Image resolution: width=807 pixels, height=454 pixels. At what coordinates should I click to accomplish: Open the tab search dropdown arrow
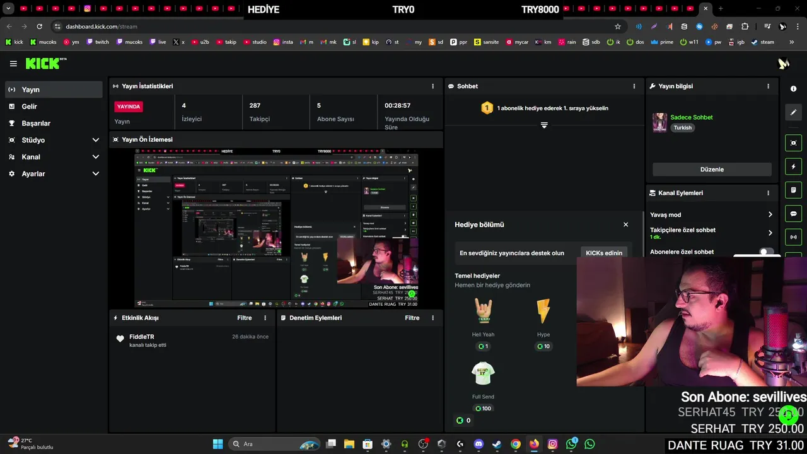click(8, 9)
